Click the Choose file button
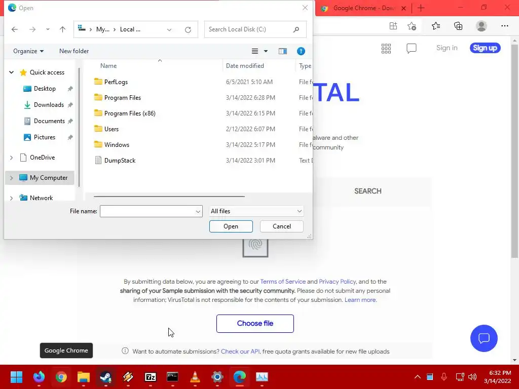 click(255, 324)
